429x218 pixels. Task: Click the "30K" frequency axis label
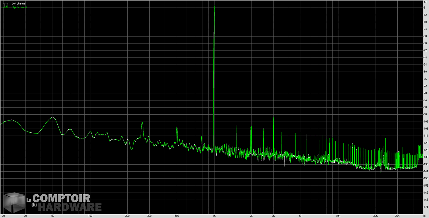point(397,216)
